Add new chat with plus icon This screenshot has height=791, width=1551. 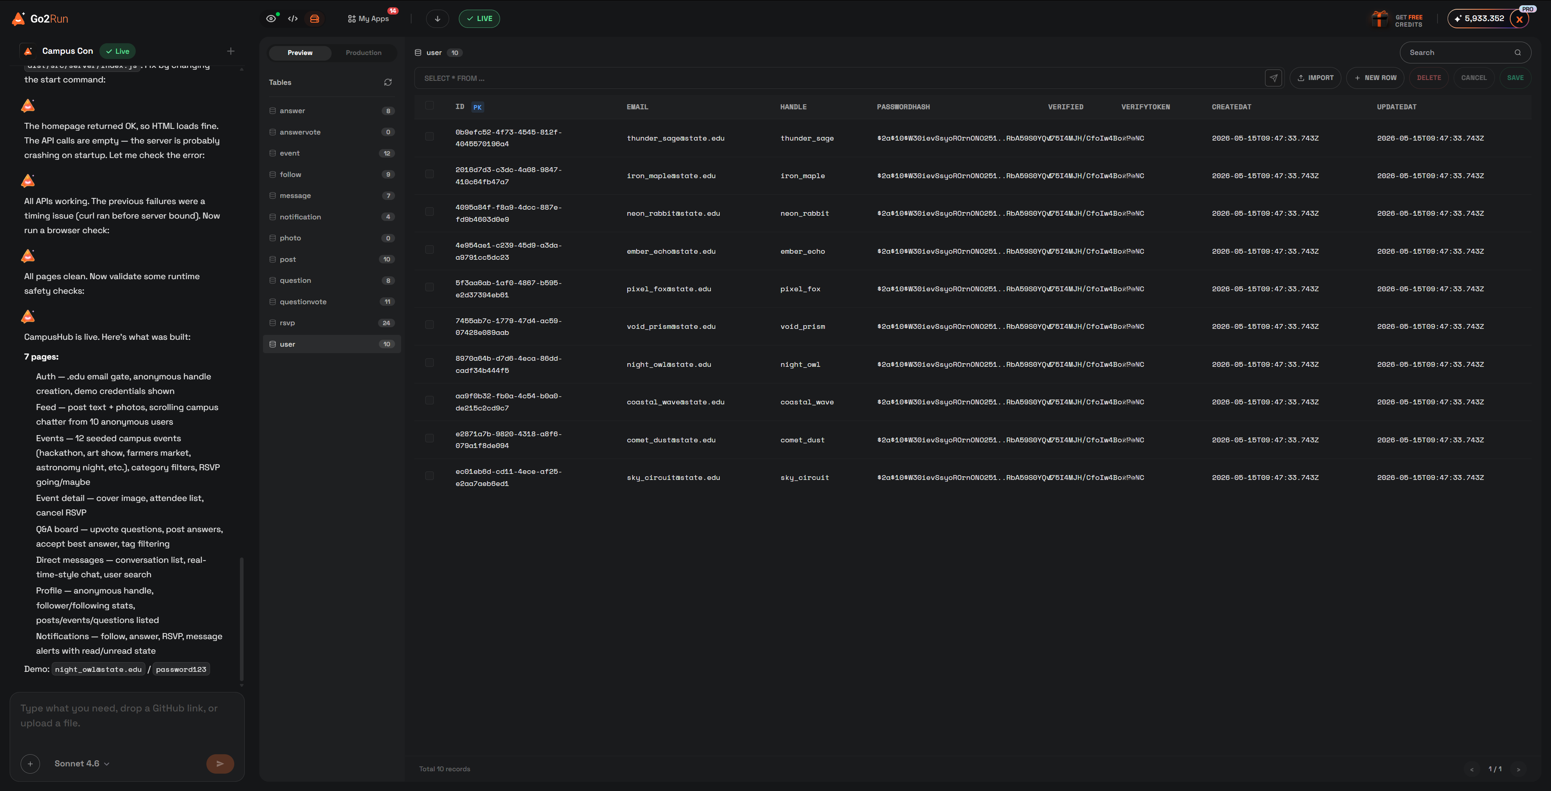[231, 51]
